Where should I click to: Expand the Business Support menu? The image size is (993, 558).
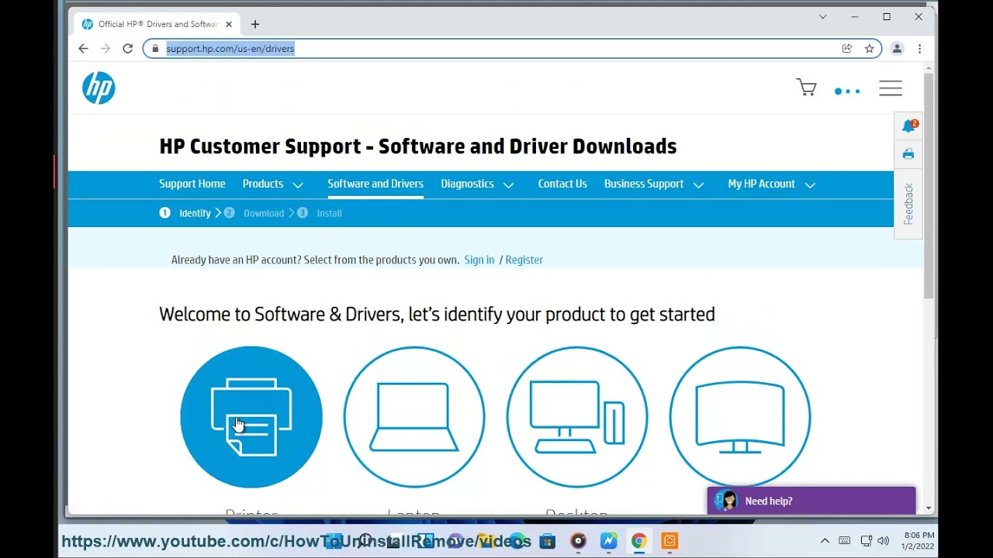coord(654,184)
